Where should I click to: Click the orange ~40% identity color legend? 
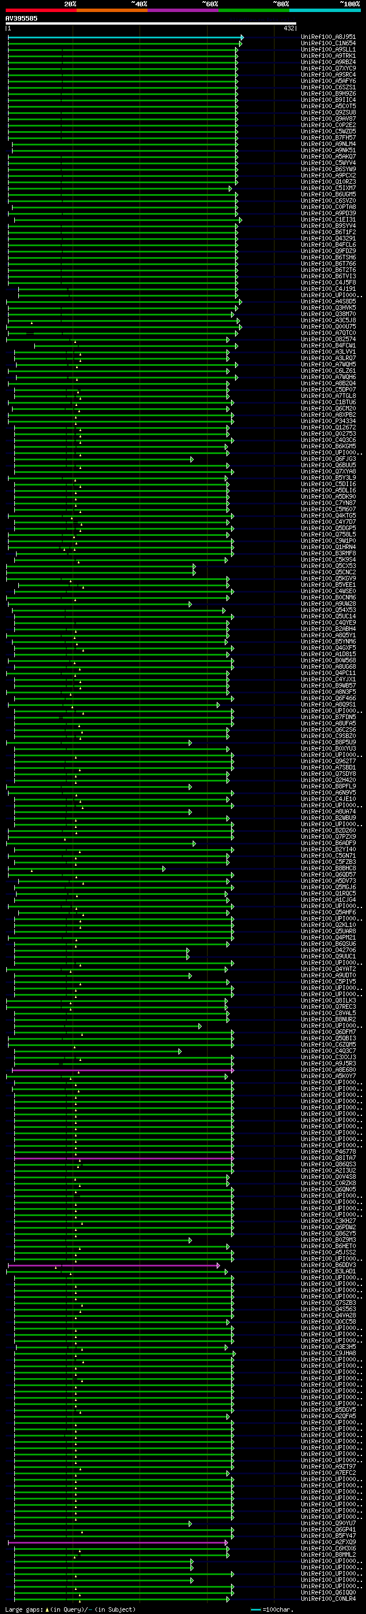(112, 10)
